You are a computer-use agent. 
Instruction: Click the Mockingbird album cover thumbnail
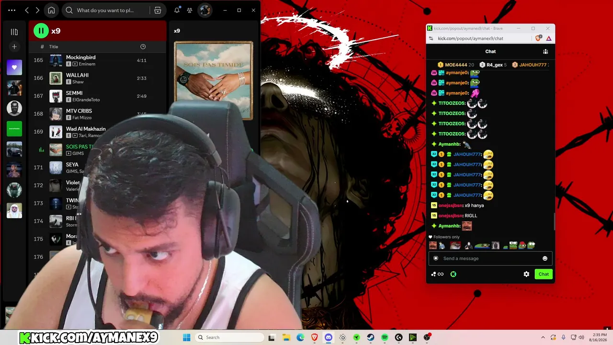[56, 60]
